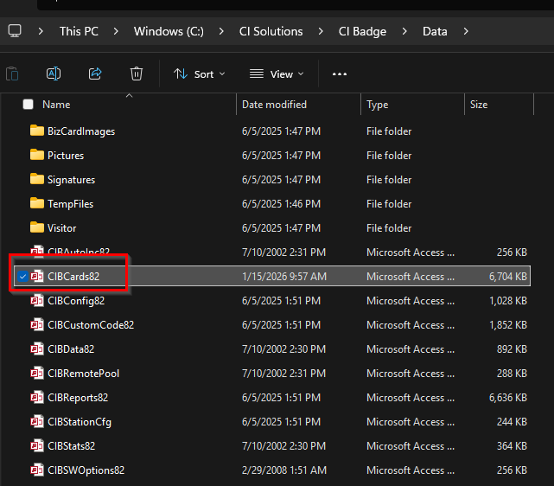
Task: Select the file name CIBStationCfg
Action: click(x=80, y=422)
